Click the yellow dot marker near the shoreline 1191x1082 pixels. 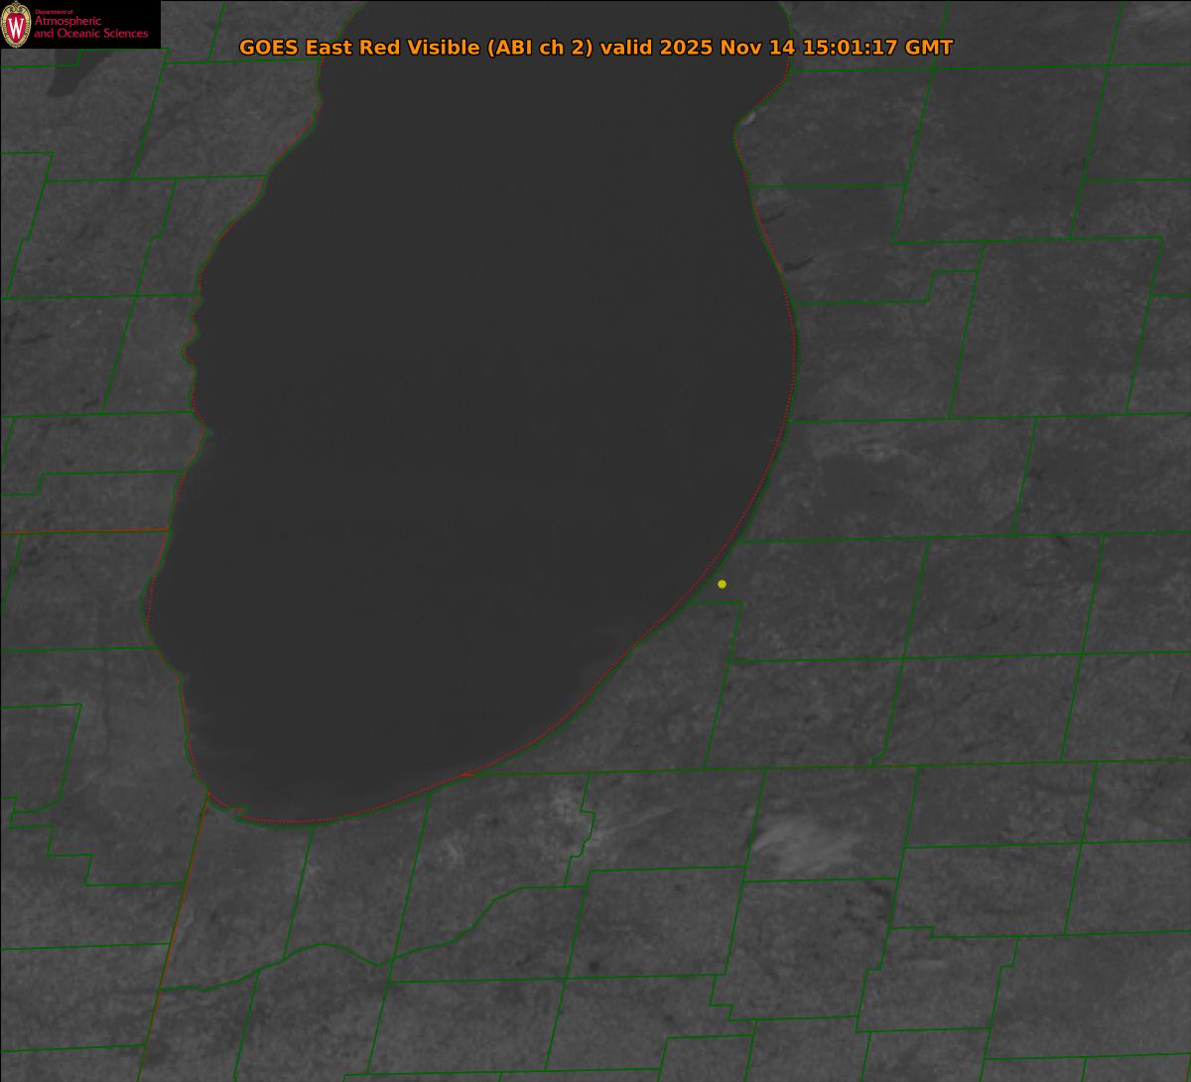[722, 584]
